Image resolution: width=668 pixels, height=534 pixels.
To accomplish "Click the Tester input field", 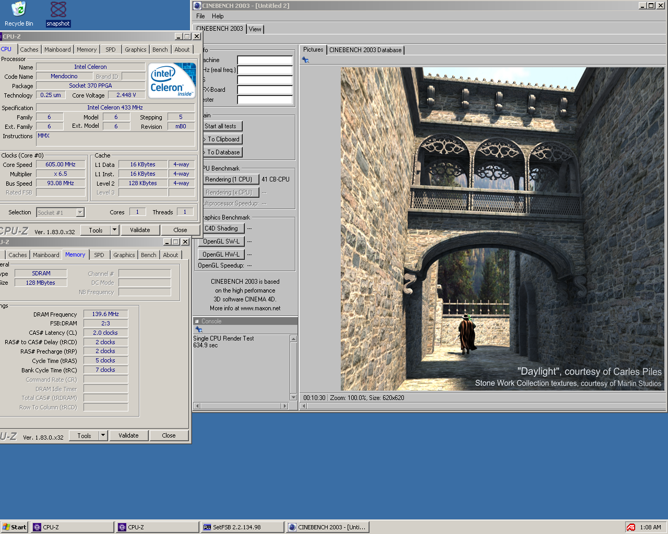I will click(x=265, y=100).
